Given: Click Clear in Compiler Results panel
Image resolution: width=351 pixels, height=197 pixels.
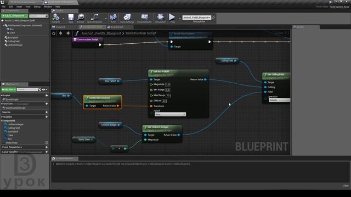Looking at the screenshot, I should click(346, 186).
